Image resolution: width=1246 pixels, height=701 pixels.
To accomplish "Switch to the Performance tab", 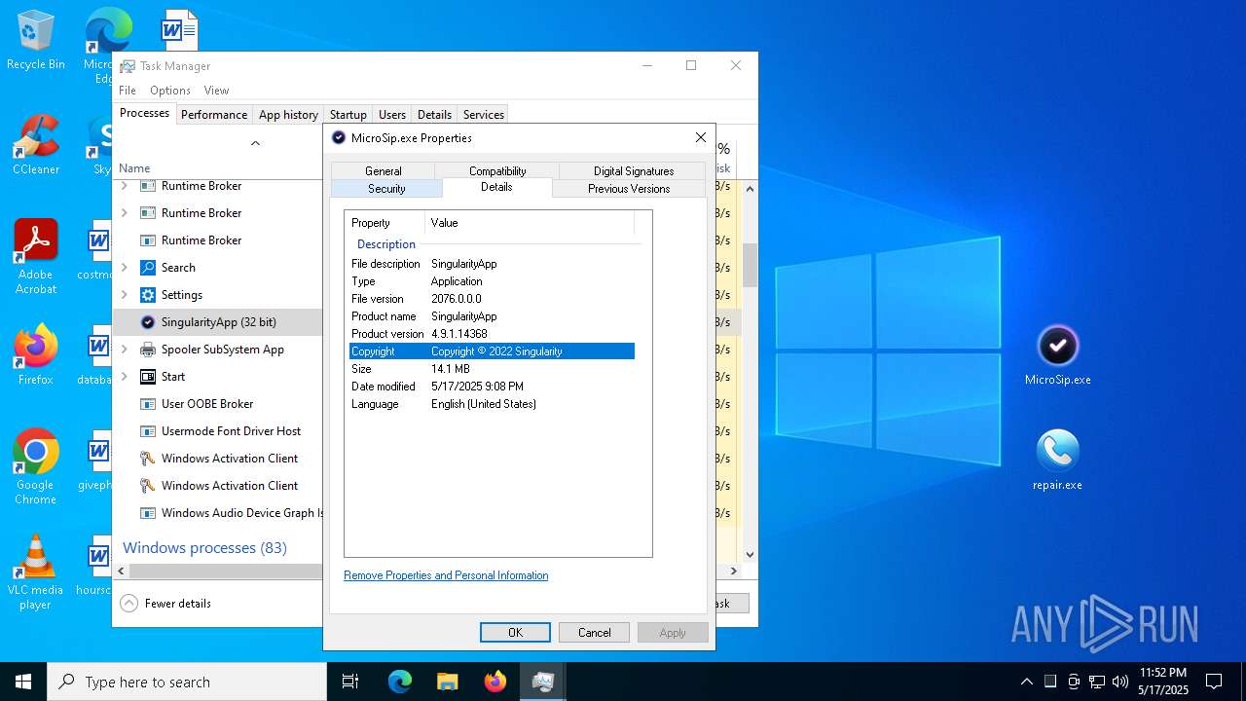I will [214, 115].
